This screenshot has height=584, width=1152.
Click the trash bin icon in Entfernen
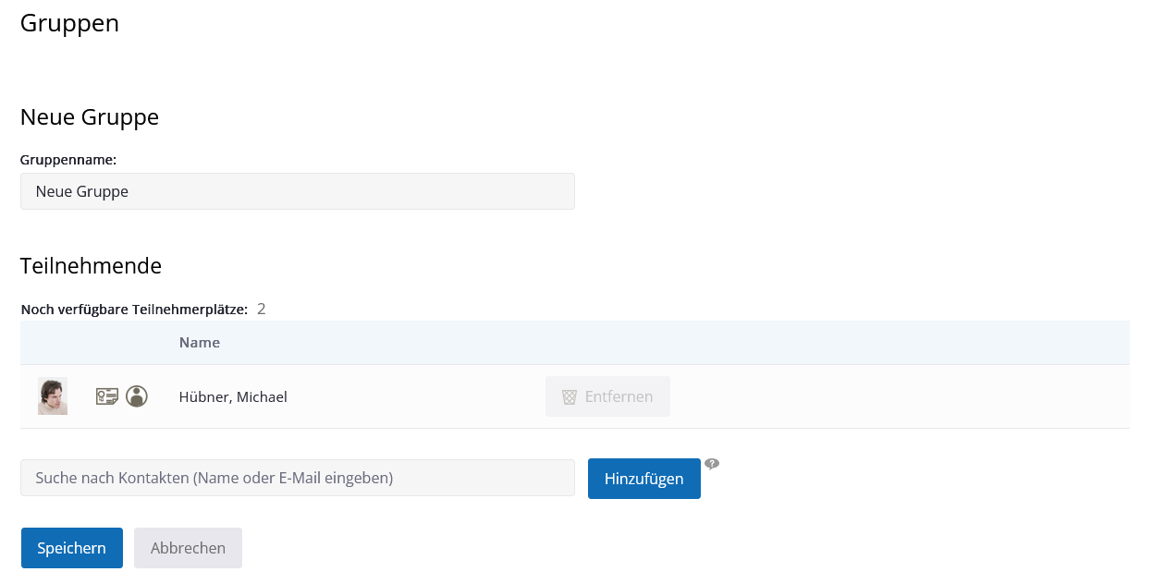(570, 396)
